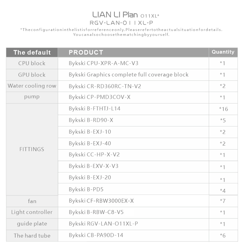Select fan product Bykski CF-RBW3000EX-X

101,201
